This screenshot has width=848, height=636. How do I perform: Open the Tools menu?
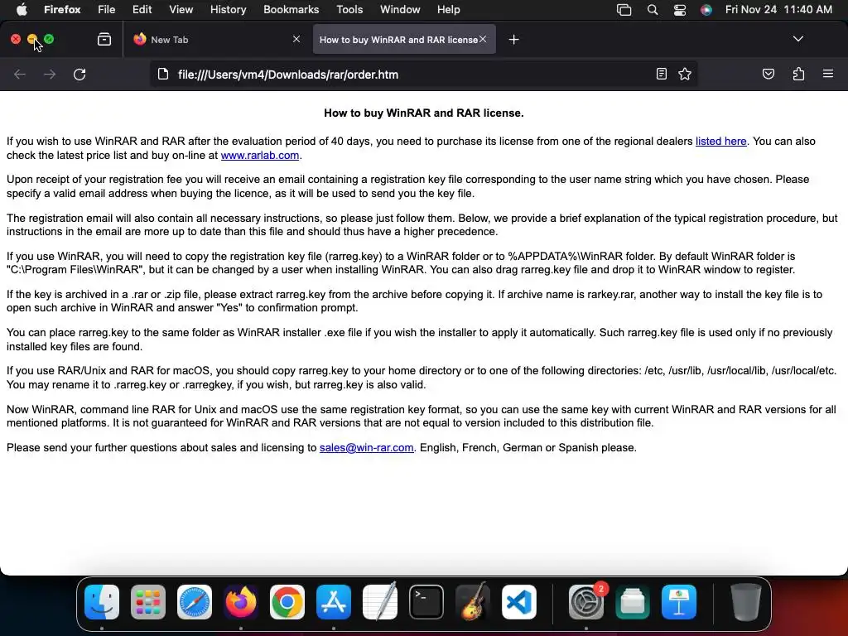(x=349, y=9)
